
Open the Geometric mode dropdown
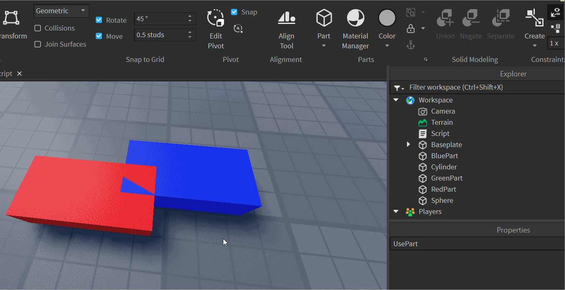61,11
